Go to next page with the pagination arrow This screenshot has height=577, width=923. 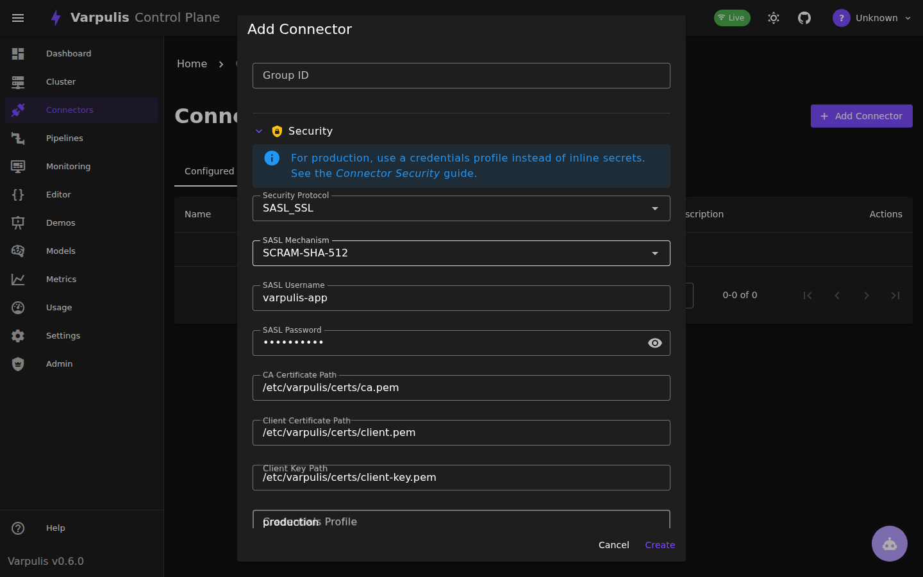tap(866, 295)
